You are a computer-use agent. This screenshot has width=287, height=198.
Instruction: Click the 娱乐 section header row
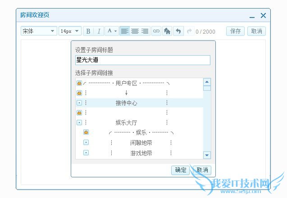140,132
